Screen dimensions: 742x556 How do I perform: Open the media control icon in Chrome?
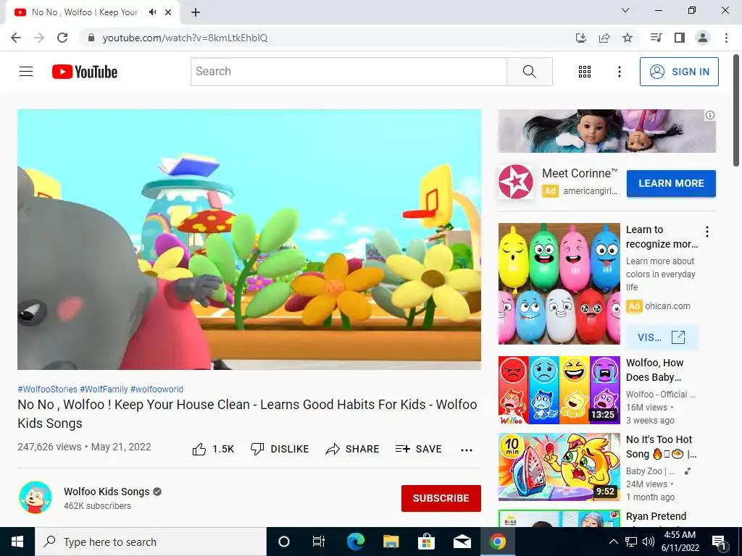(x=656, y=38)
